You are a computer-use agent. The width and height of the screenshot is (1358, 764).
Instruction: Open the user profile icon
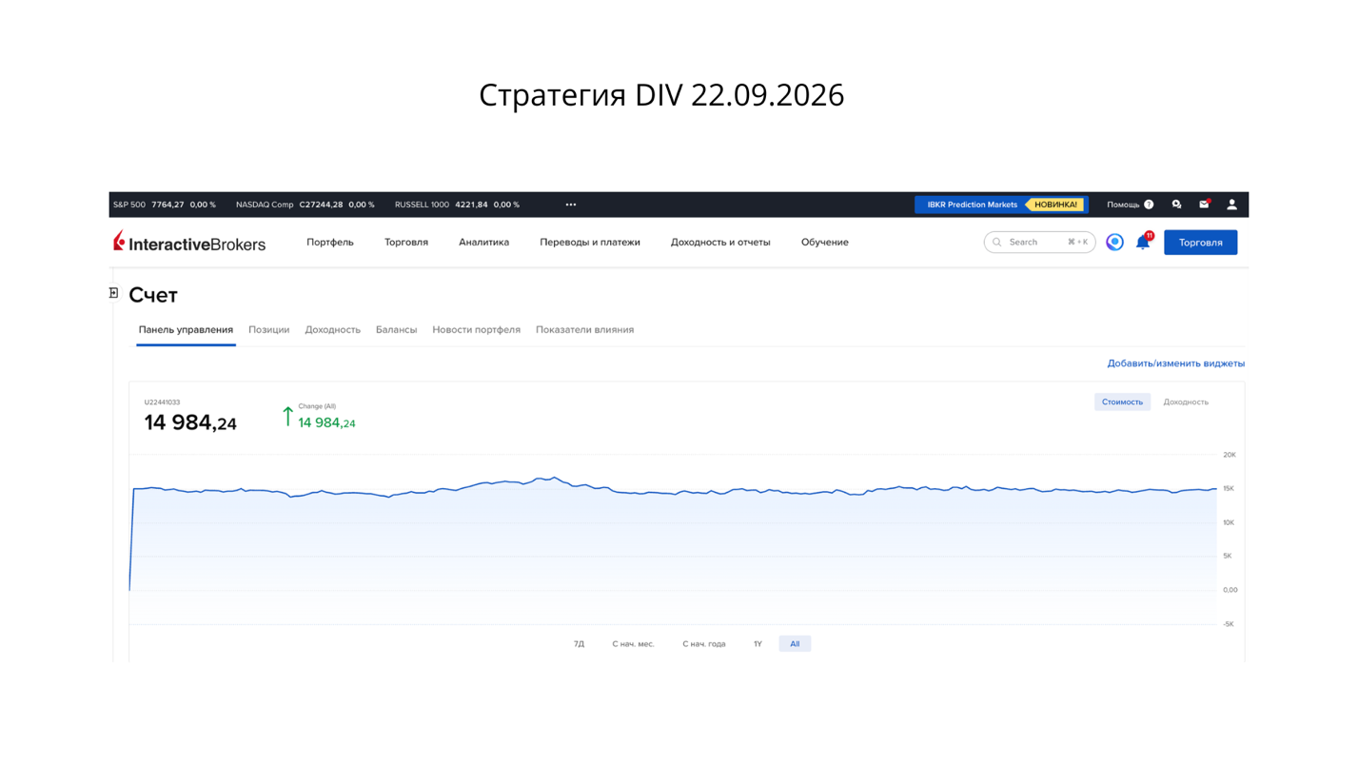point(1231,205)
